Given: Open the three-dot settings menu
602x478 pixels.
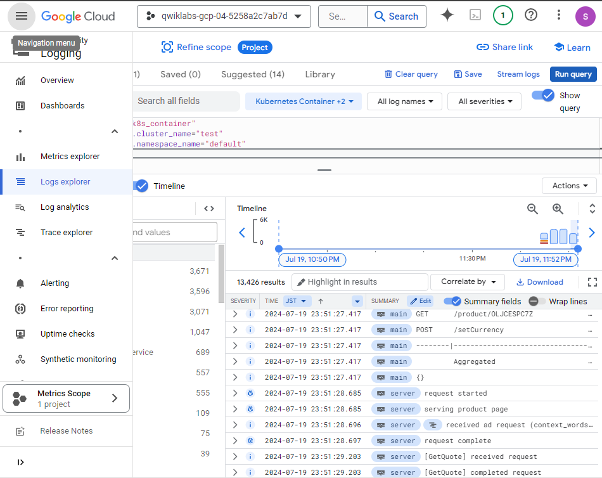Looking at the screenshot, I should tap(559, 15).
